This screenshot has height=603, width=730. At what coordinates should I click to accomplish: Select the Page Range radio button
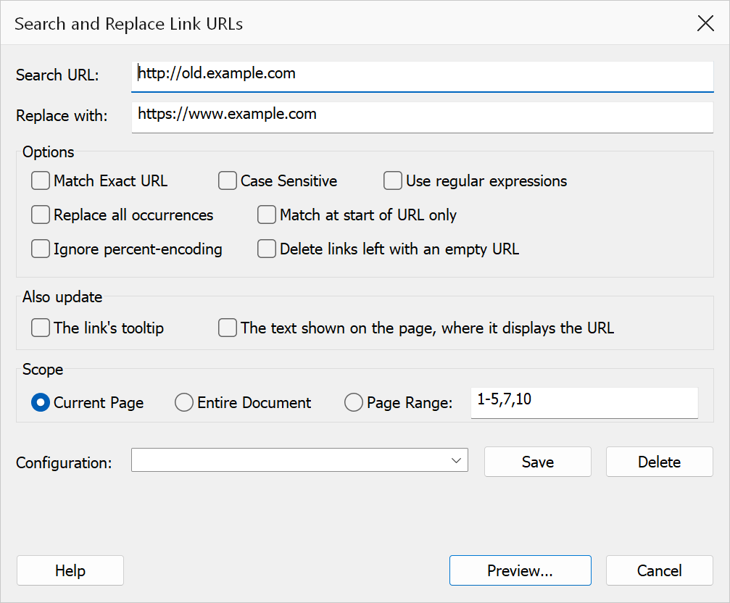click(353, 402)
